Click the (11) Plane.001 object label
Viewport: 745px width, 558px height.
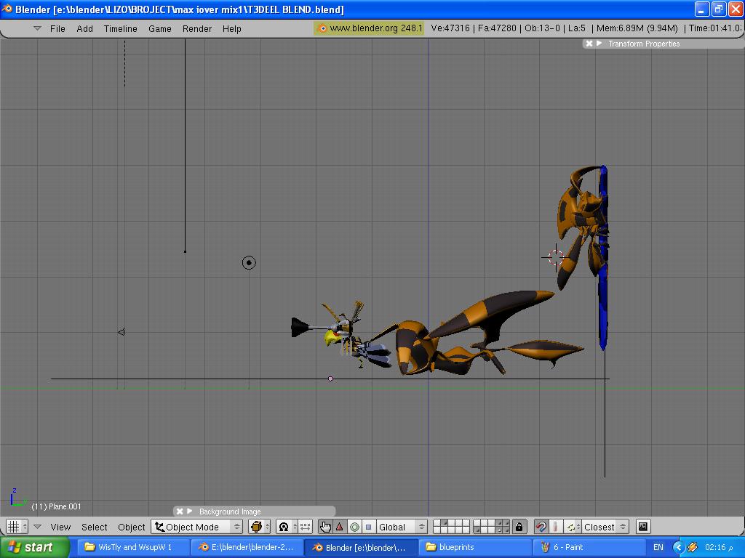pos(56,506)
